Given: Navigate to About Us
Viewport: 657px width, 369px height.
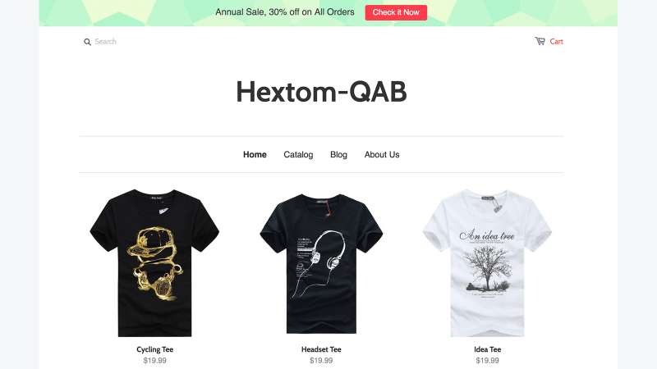Looking at the screenshot, I should [x=382, y=154].
